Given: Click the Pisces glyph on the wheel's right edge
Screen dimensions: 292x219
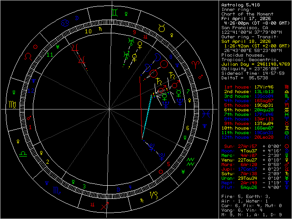Looking at the screenshot, I should (x=207, y=112).
